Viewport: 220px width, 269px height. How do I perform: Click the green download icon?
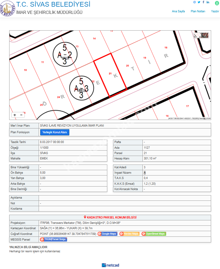point(217,2)
